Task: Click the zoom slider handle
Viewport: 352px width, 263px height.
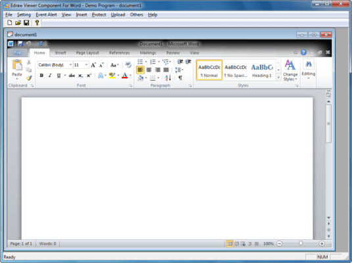Action: point(301,243)
